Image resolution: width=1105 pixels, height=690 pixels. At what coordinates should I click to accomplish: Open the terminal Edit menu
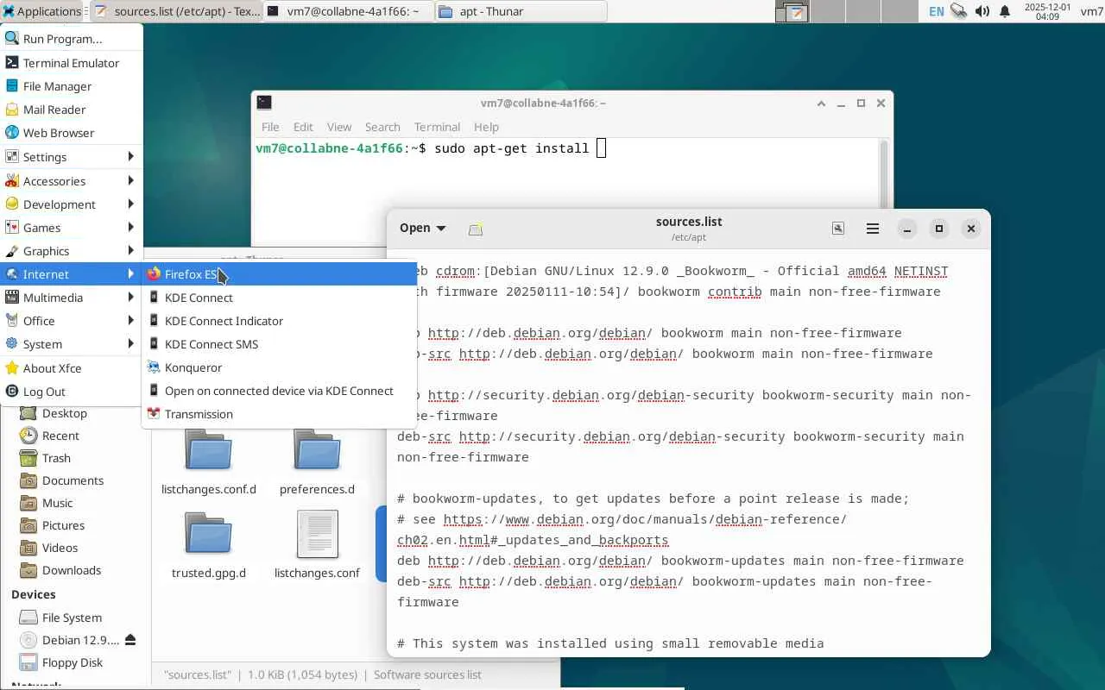tap(303, 127)
